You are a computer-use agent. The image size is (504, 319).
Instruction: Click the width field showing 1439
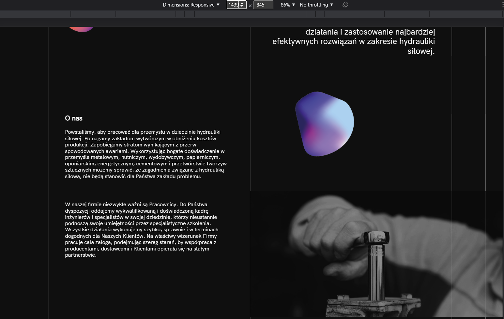click(x=233, y=5)
